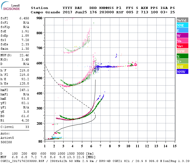Click the foEs value 2.35
The height and width of the screenshot is (163, 190).
point(25,44)
